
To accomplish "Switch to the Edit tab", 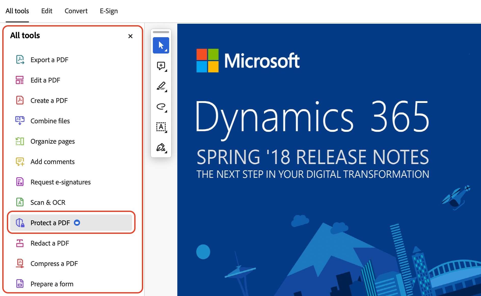I will [47, 11].
